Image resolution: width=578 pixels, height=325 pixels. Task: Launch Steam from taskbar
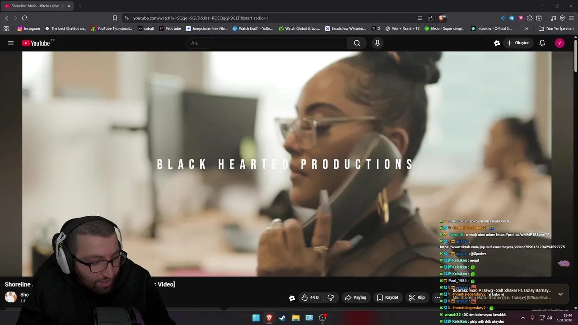click(x=282, y=318)
